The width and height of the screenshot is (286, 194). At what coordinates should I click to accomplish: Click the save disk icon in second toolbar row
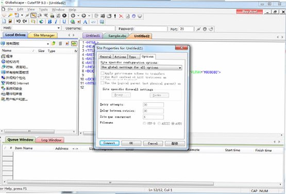10,21
